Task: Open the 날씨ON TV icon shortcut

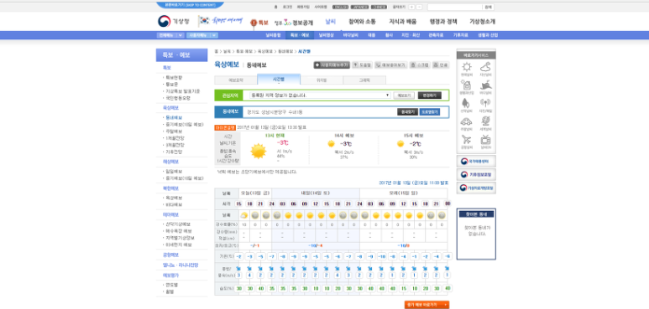Action: pos(485,140)
